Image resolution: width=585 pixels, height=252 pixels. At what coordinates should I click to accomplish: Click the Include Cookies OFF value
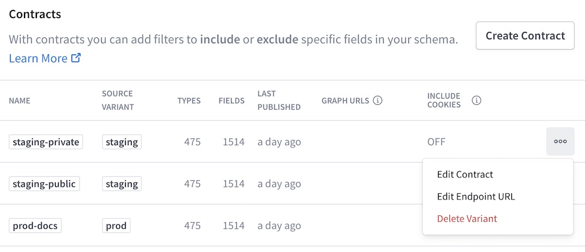tap(436, 142)
